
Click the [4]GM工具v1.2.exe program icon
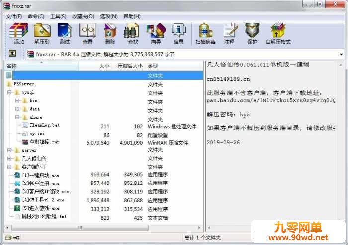17,200
